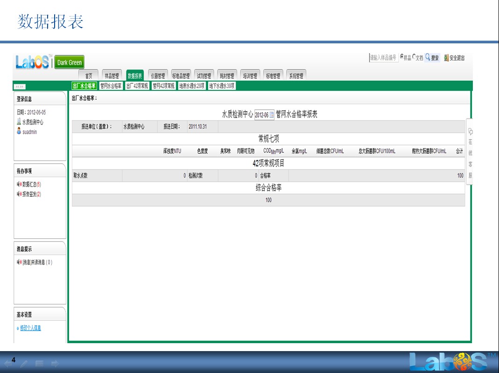
Task: Click the suadmin user avatar icon
Action: (x=19, y=132)
